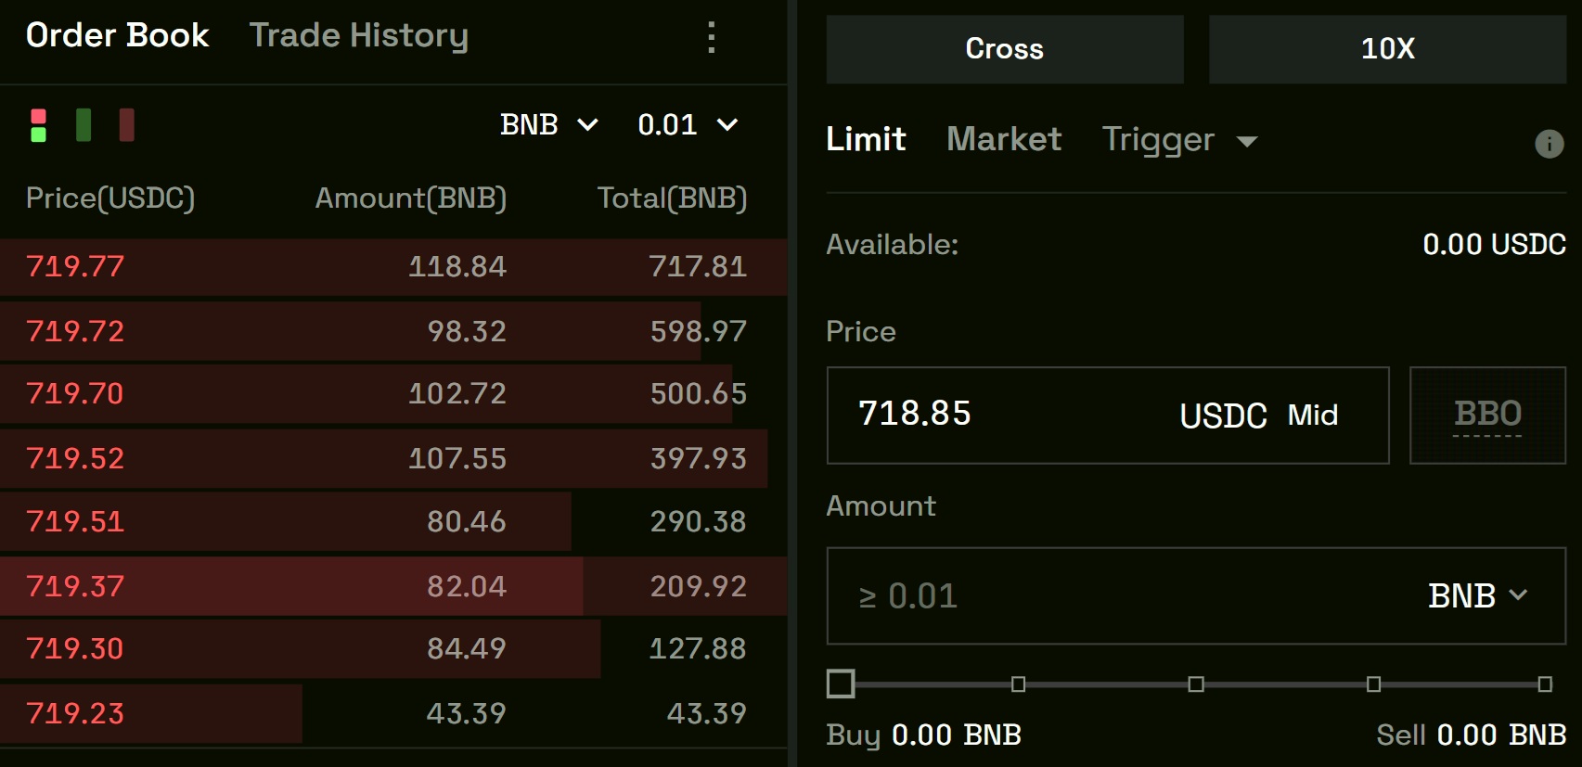Show asks-only red view icon

(127, 125)
